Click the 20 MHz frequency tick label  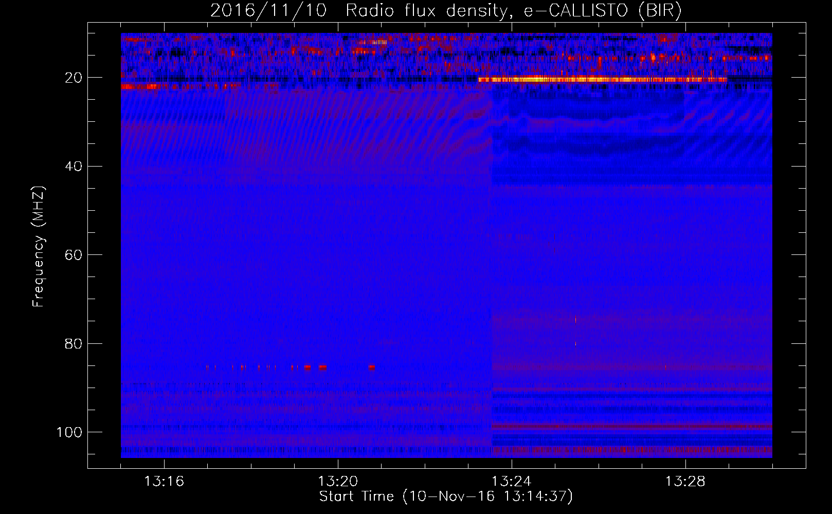[74, 78]
